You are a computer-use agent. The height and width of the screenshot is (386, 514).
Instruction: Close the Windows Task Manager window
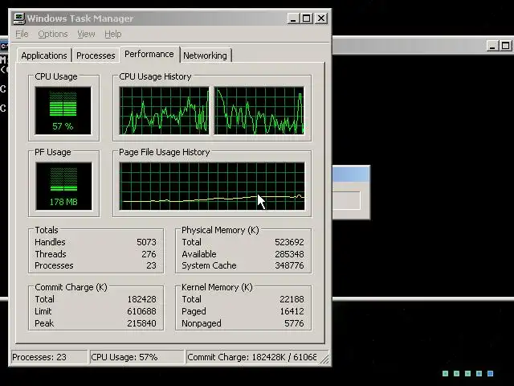click(321, 18)
